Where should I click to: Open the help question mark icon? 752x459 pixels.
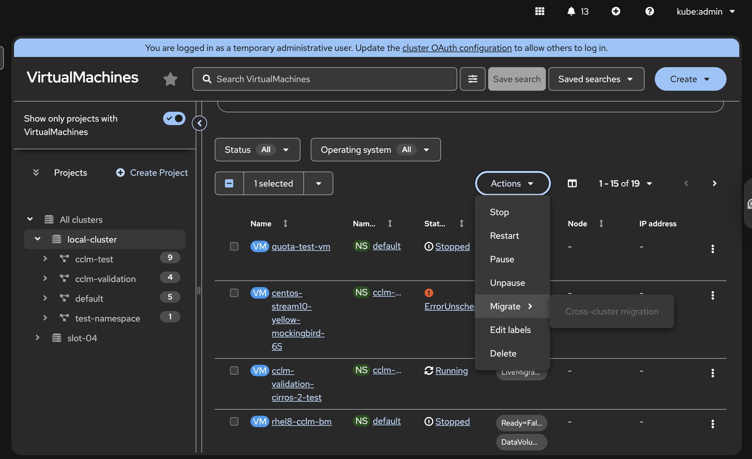[x=649, y=11]
